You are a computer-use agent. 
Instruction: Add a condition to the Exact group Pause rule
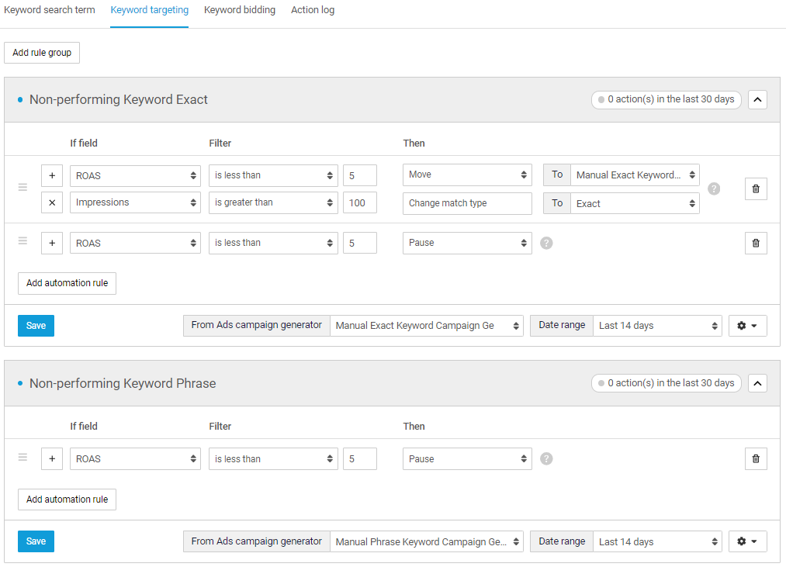(52, 243)
